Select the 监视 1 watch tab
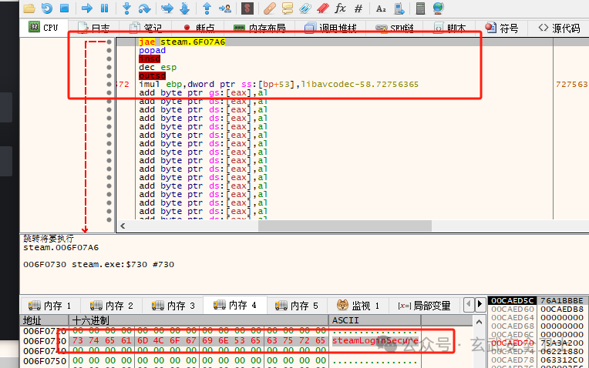589x368 pixels. point(358,306)
